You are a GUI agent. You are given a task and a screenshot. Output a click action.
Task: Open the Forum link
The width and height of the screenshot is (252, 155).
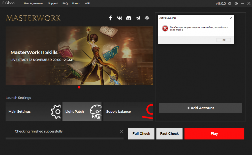tap(76, 4)
